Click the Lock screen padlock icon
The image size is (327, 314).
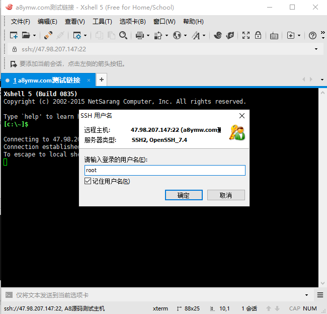point(258,35)
